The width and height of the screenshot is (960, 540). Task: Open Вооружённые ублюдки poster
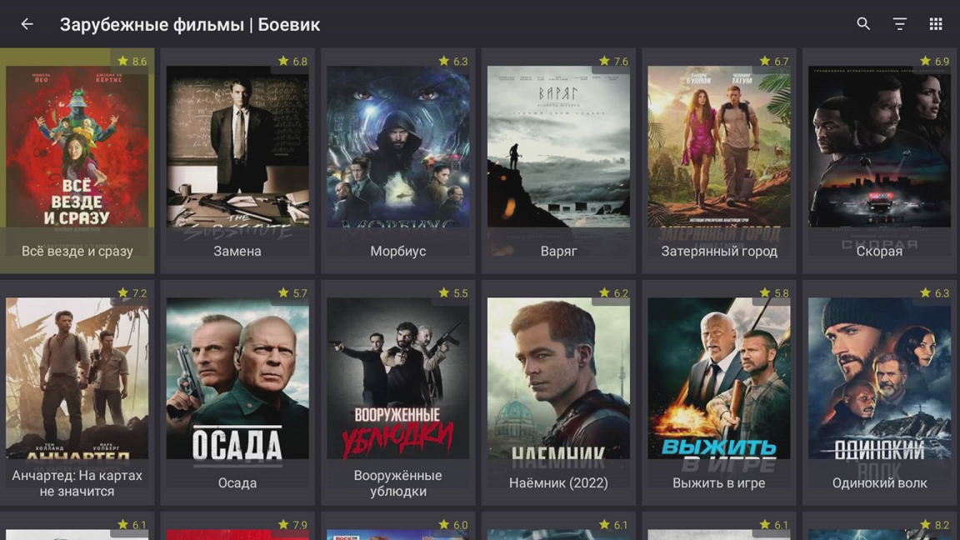pos(398,378)
